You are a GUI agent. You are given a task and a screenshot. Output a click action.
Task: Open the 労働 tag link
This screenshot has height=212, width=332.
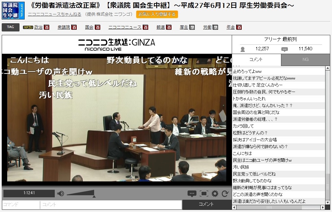[207, 27]
